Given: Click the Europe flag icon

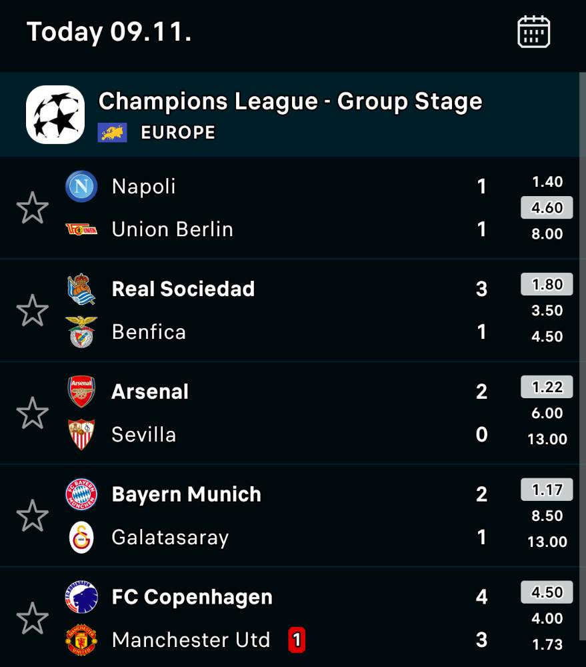Looking at the screenshot, I should tap(112, 133).
